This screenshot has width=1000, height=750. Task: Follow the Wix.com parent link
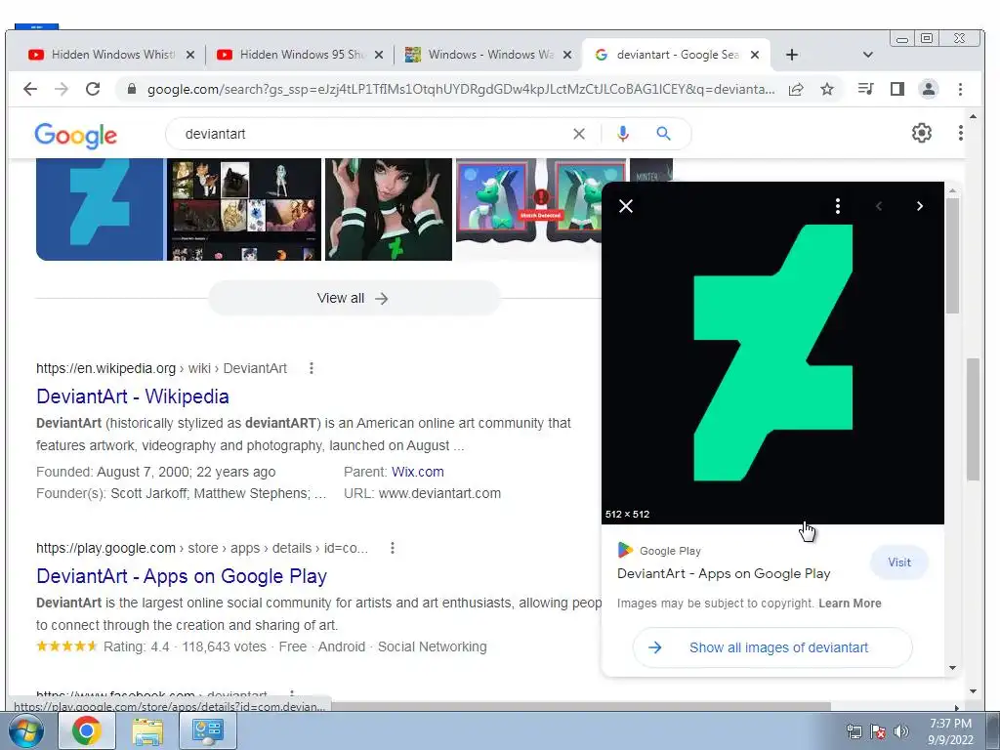(418, 472)
